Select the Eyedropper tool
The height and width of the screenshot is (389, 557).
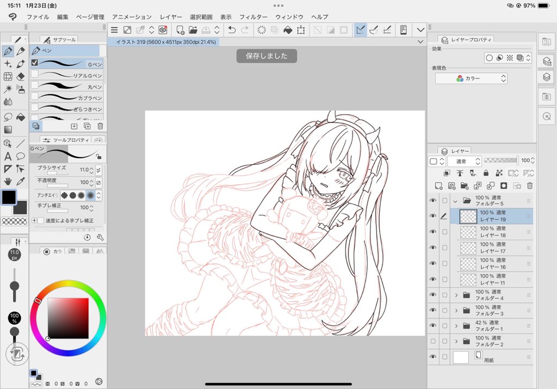tap(21, 182)
